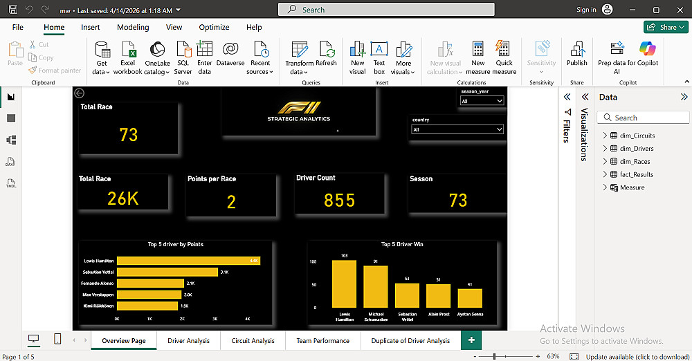Create a New measure
The image size is (692, 361).
tap(478, 58)
